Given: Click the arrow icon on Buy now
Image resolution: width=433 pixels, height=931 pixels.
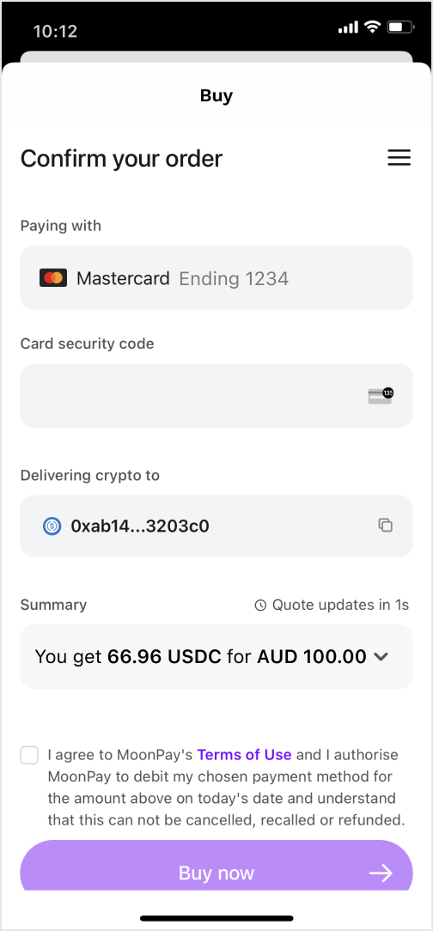Looking at the screenshot, I should [381, 873].
